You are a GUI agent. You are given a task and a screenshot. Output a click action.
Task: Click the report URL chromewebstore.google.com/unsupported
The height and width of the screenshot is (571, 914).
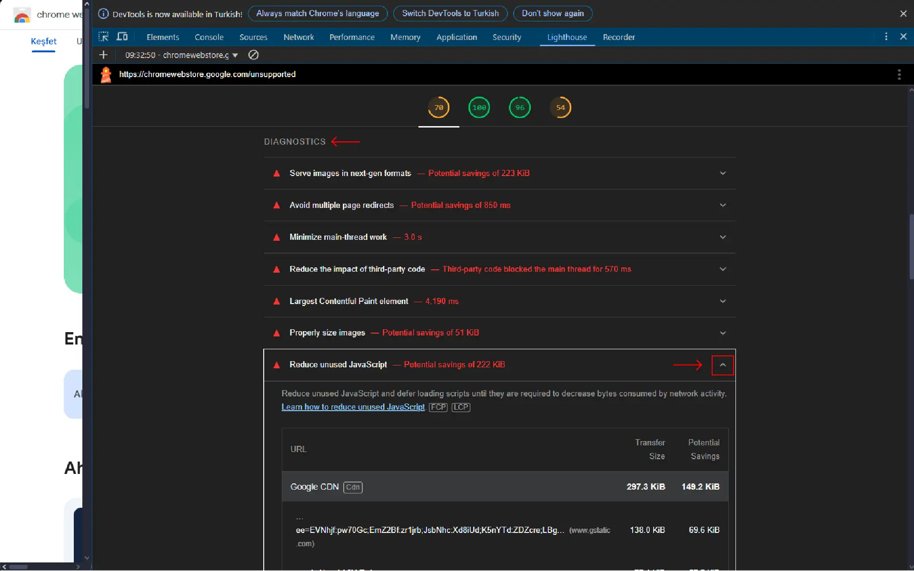pyautogui.click(x=207, y=74)
